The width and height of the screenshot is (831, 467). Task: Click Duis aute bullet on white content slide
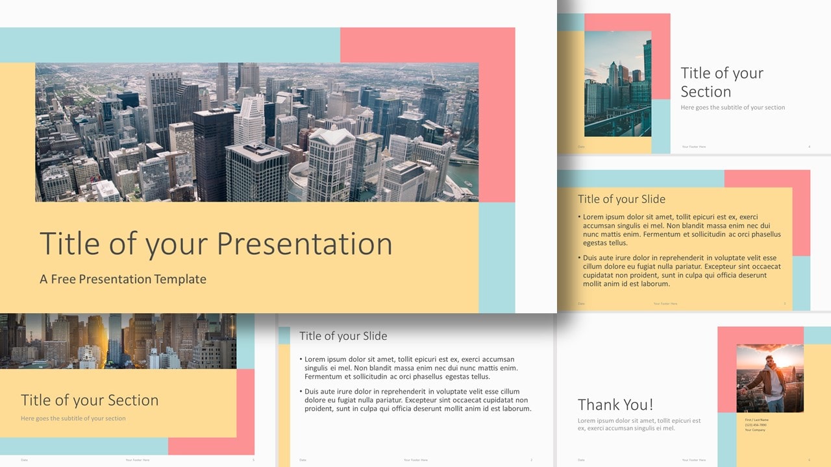click(x=415, y=400)
